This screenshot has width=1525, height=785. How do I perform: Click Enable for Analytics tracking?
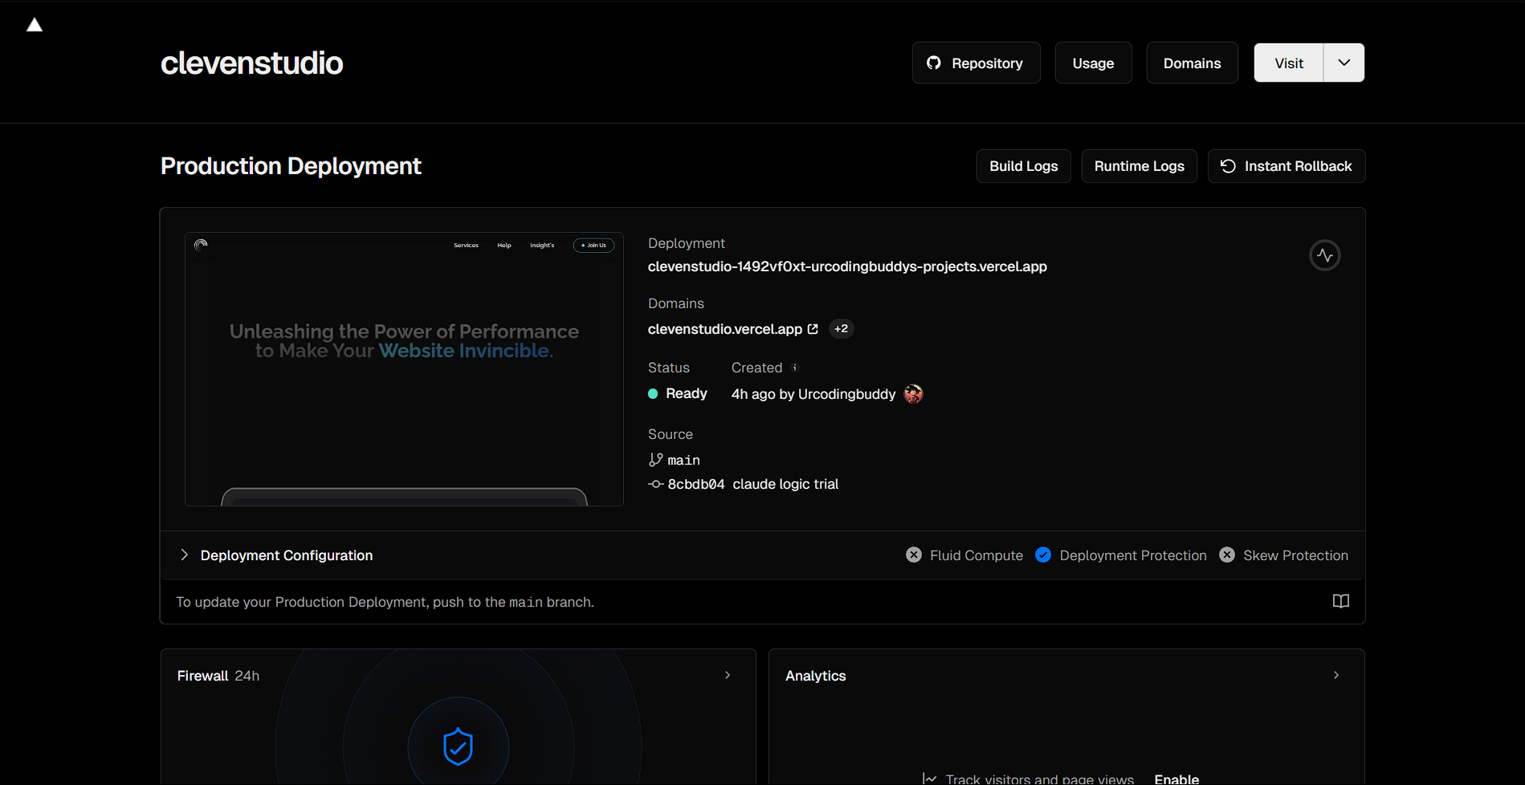point(1176,779)
